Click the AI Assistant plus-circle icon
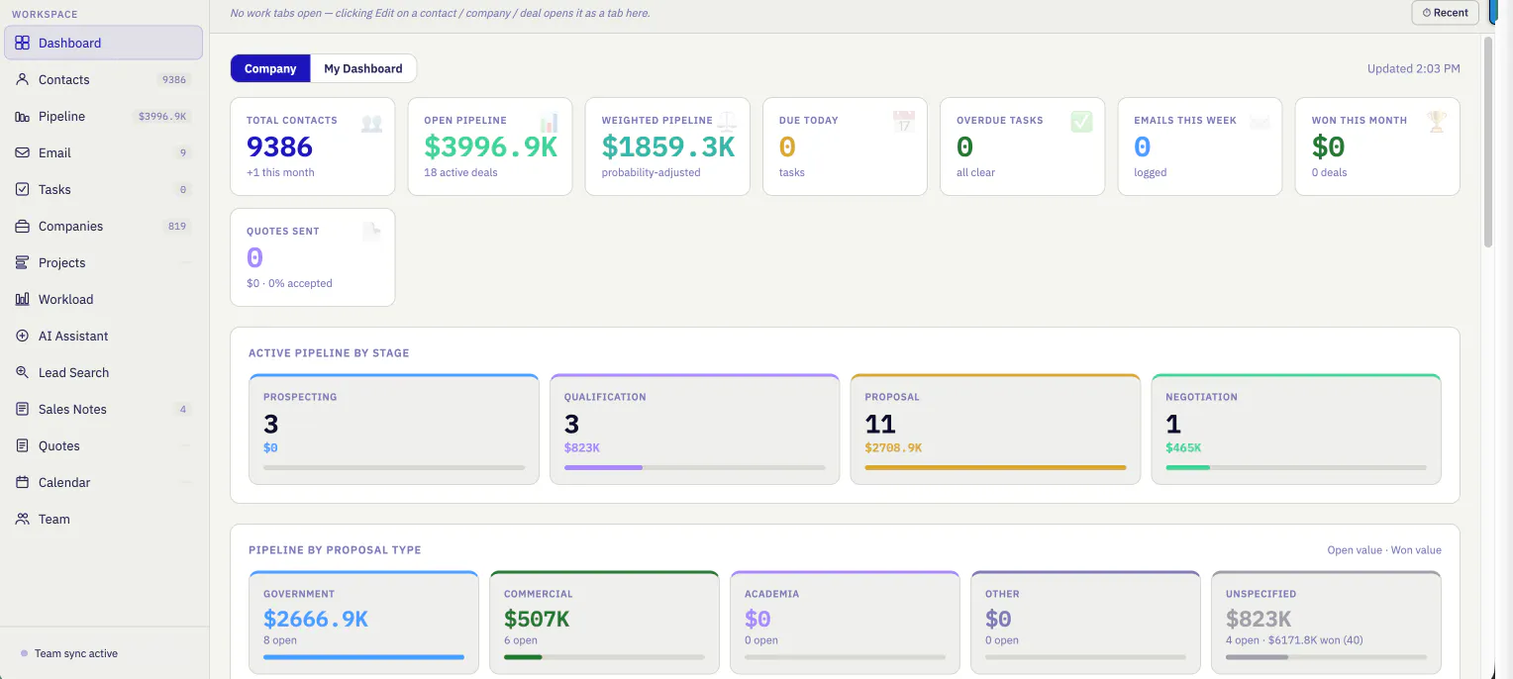The width and height of the screenshot is (1513, 679). pos(22,336)
